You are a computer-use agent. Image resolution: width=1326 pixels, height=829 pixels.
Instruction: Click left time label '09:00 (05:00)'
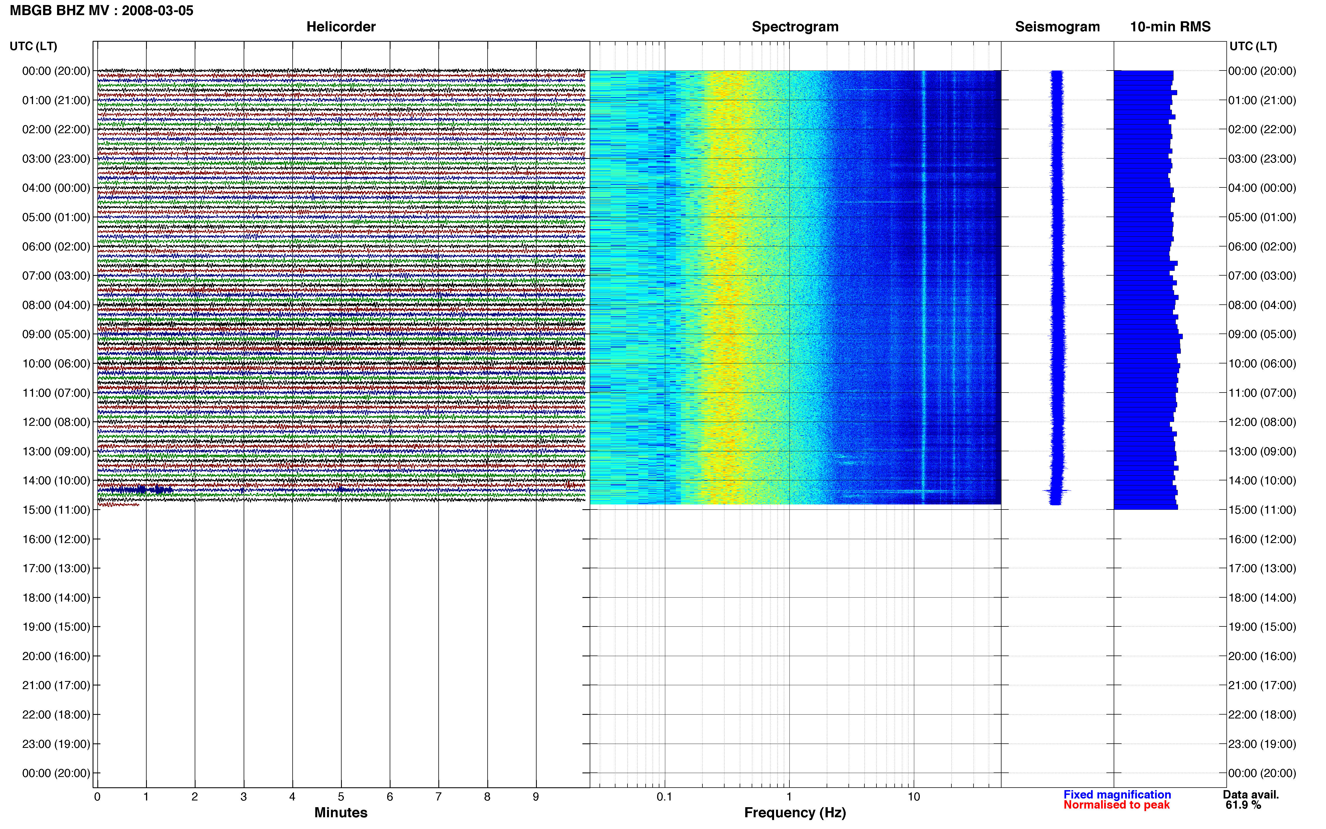(56, 334)
